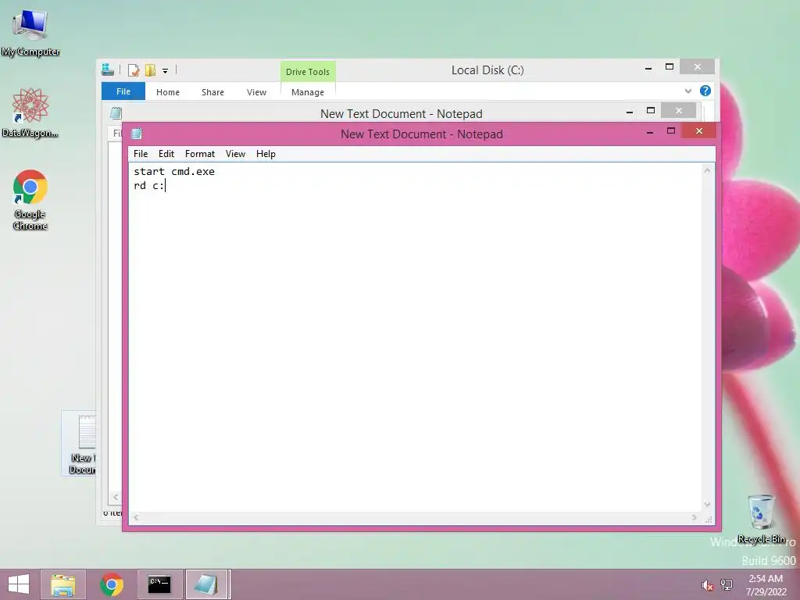Click the down arrow of Notepad's vertical scrollbar
The height and width of the screenshot is (600, 800).
pos(707,504)
